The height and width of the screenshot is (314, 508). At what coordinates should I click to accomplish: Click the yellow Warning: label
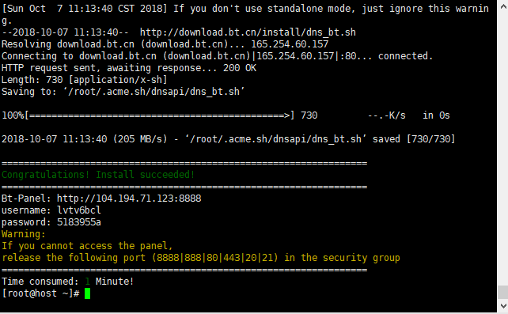click(x=23, y=234)
